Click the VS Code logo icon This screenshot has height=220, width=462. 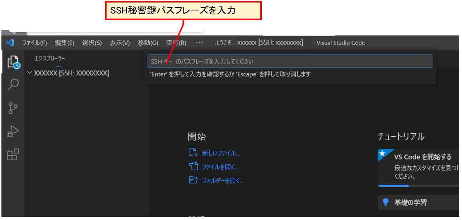tap(10, 43)
